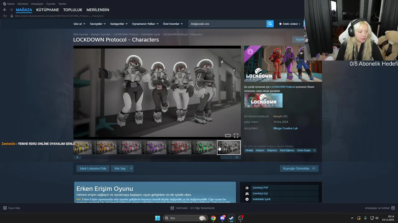Open the arrow dropdown beside Yok Say
This screenshot has height=223, width=398.
[131, 168]
